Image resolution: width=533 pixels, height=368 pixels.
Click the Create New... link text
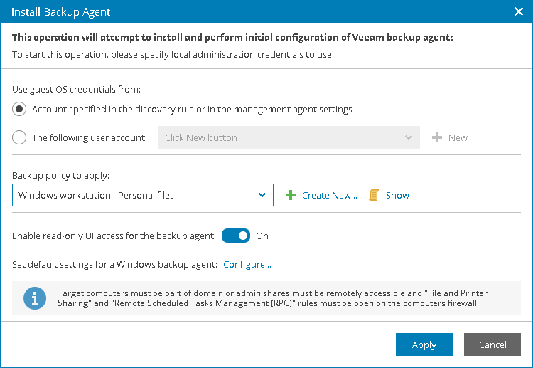pos(330,195)
